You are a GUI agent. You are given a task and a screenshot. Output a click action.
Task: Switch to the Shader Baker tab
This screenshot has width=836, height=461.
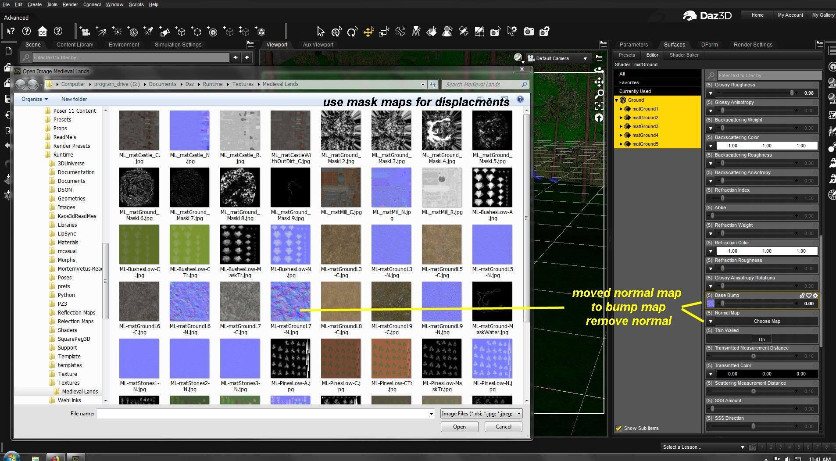point(684,55)
